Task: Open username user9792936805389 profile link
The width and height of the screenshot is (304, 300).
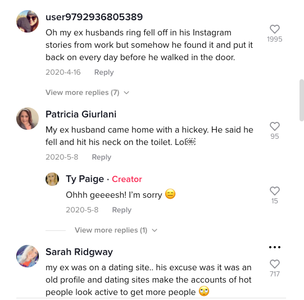Action: pyautogui.click(x=94, y=17)
